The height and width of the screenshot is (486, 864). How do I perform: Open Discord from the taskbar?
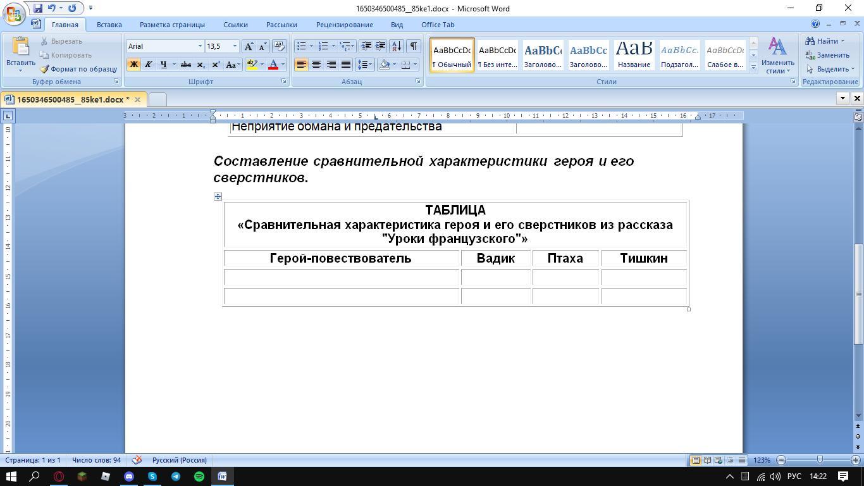tap(129, 476)
